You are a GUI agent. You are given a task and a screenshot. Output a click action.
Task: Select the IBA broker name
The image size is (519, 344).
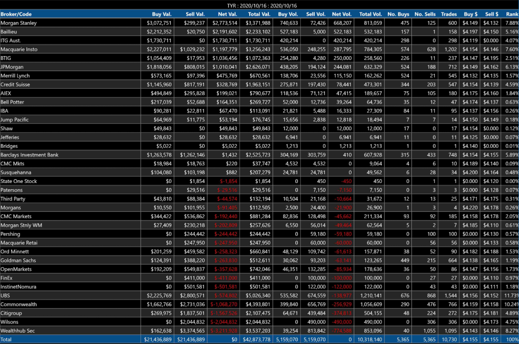point(5,111)
